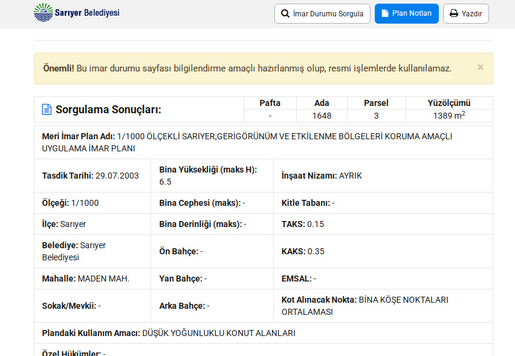Click the Önemli warning message text
Screen dimensions: 515x356
point(247,68)
